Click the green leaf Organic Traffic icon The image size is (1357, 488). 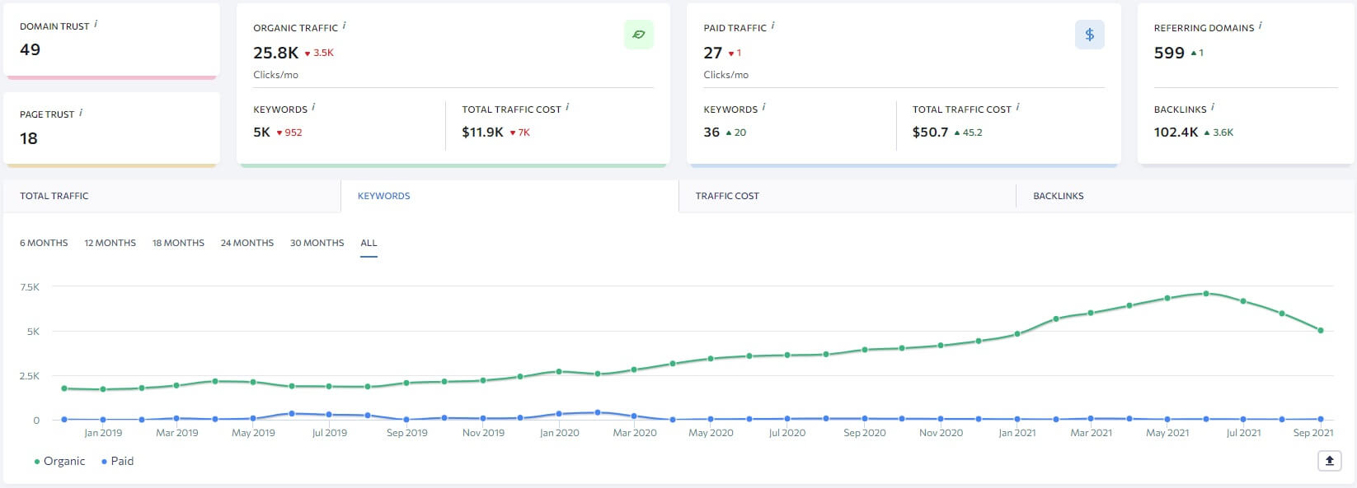click(638, 35)
